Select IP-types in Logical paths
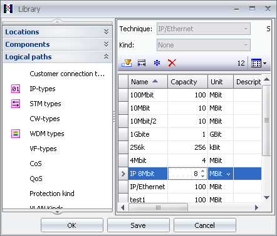The width and height of the screenshot is (277, 236). [x=43, y=89]
